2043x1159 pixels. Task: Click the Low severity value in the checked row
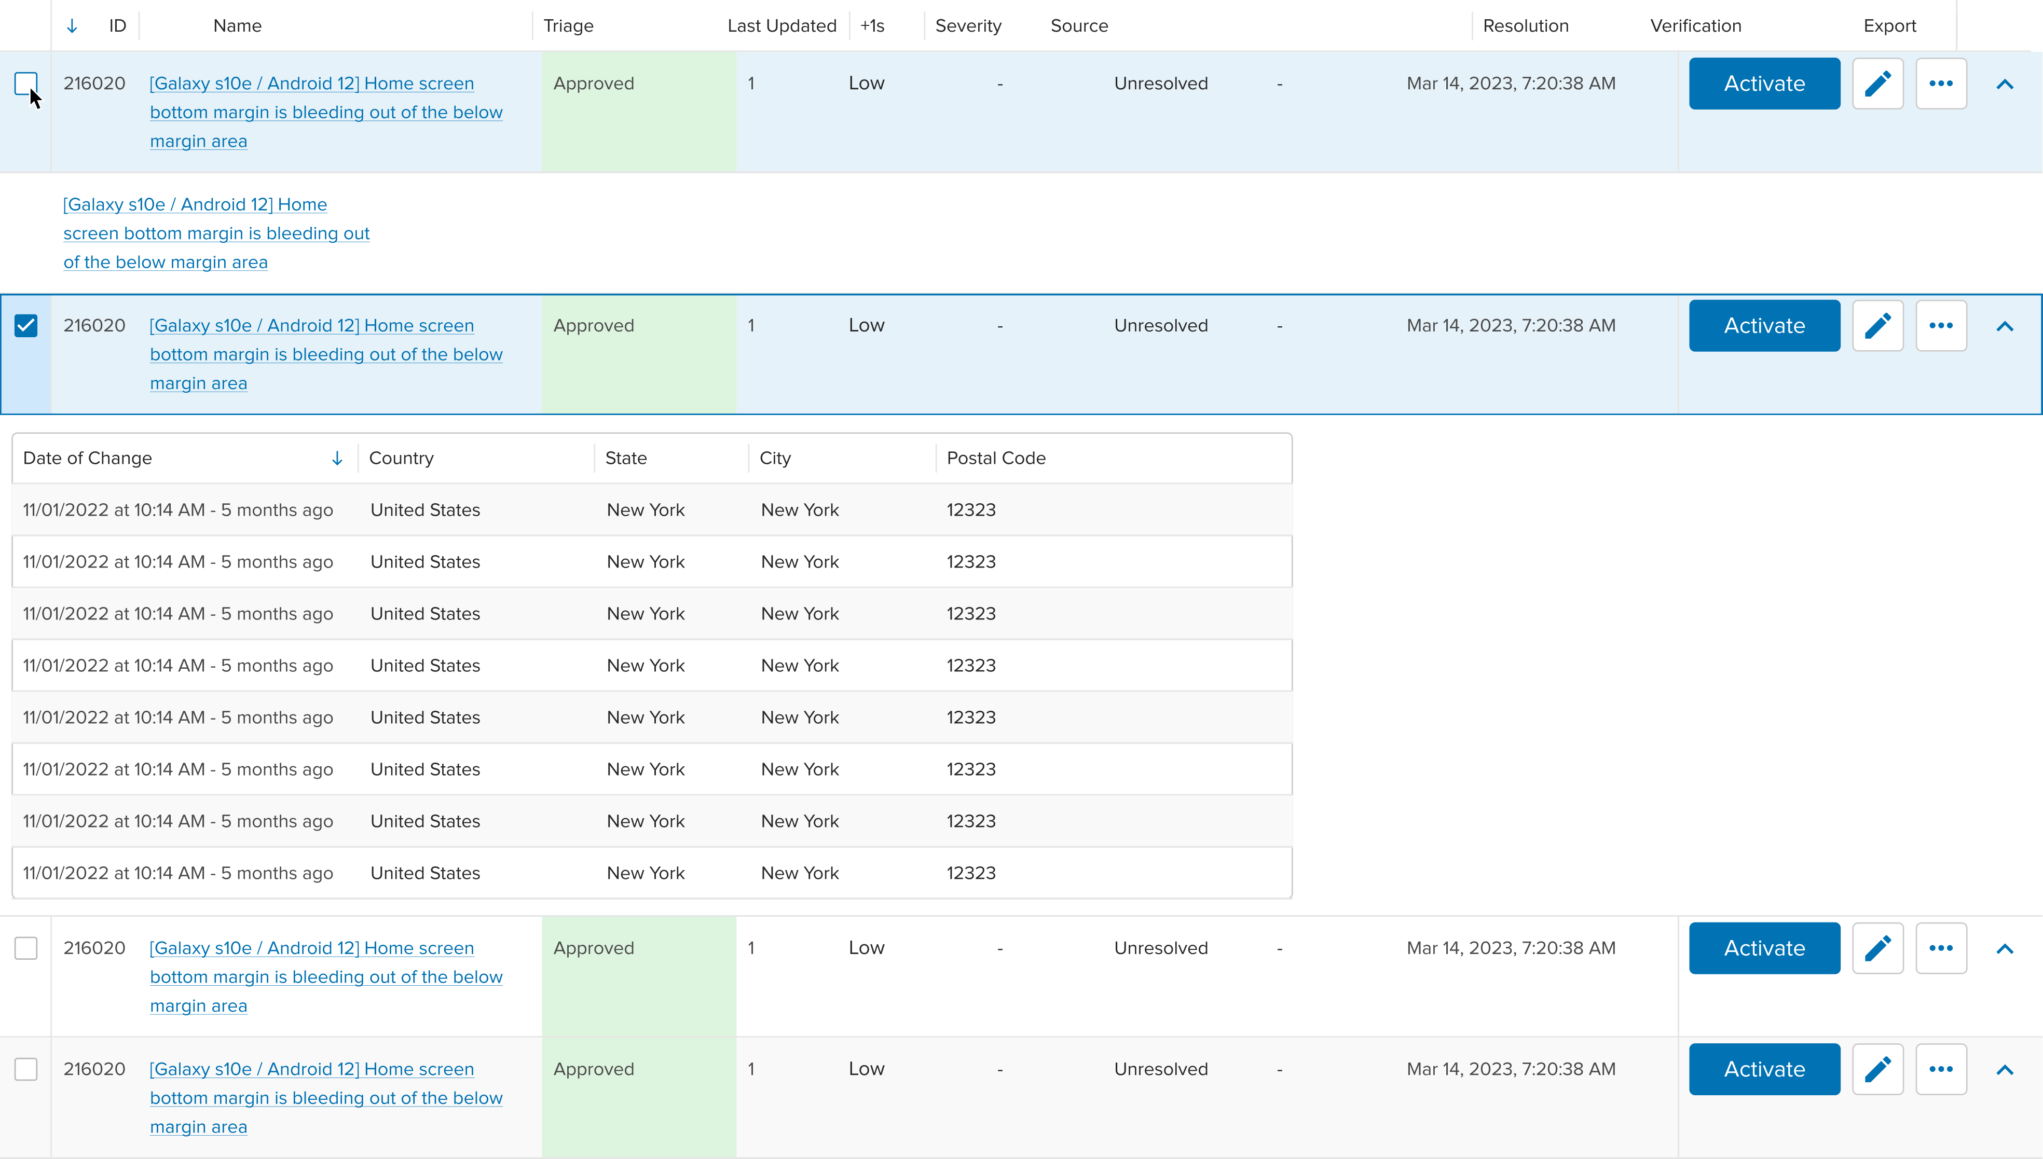[x=866, y=326]
